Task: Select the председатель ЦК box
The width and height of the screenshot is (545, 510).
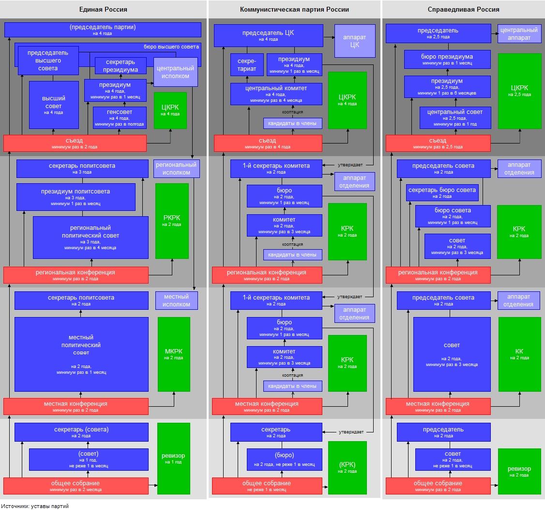Action: 268,35
